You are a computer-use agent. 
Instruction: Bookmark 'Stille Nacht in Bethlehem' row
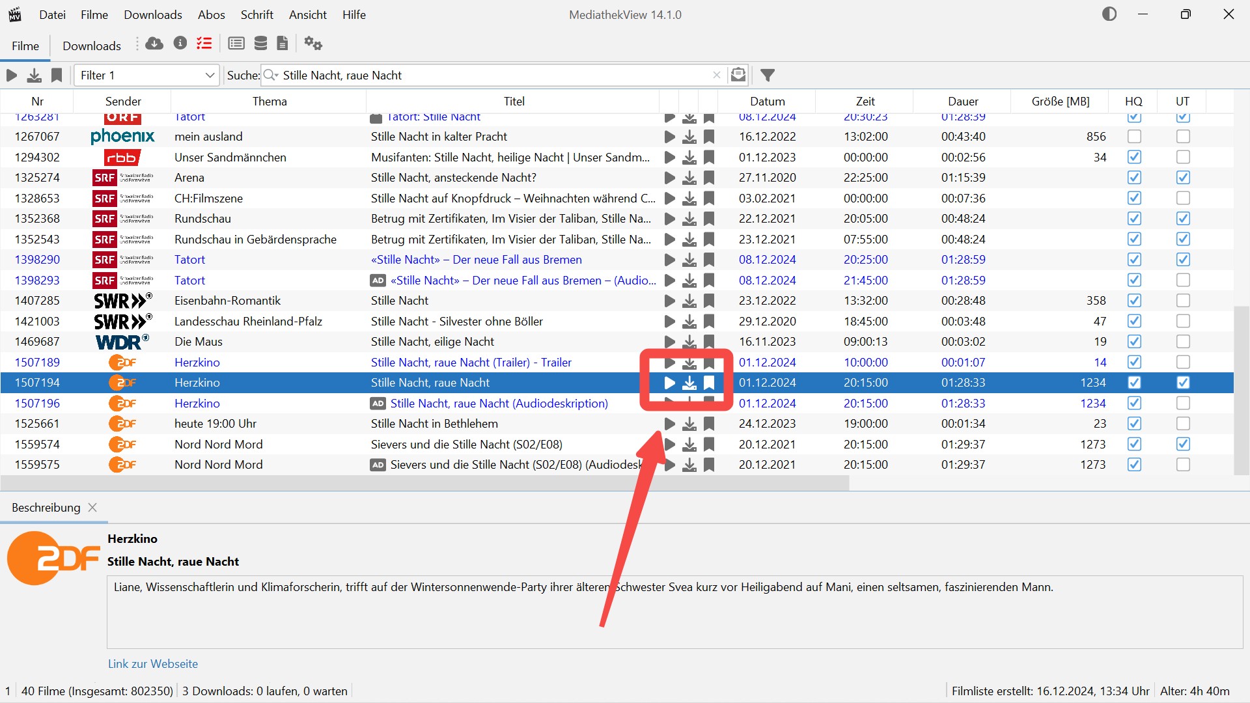(x=709, y=424)
